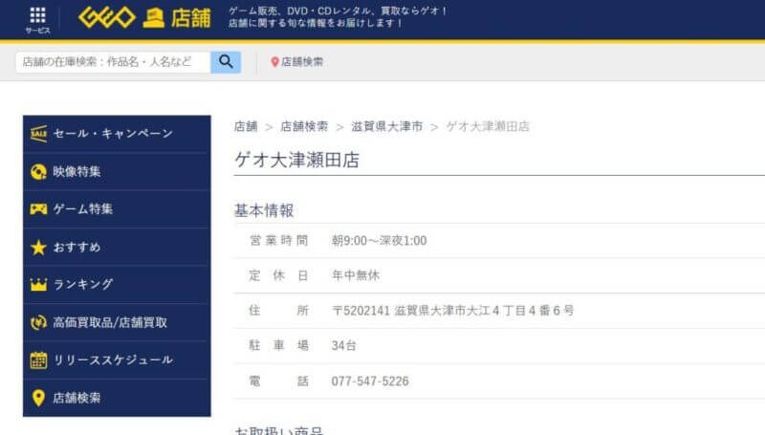The width and height of the screenshot is (765, 435).
Task: Open リリーススケジュール menu item
Action: pyautogui.click(x=117, y=359)
